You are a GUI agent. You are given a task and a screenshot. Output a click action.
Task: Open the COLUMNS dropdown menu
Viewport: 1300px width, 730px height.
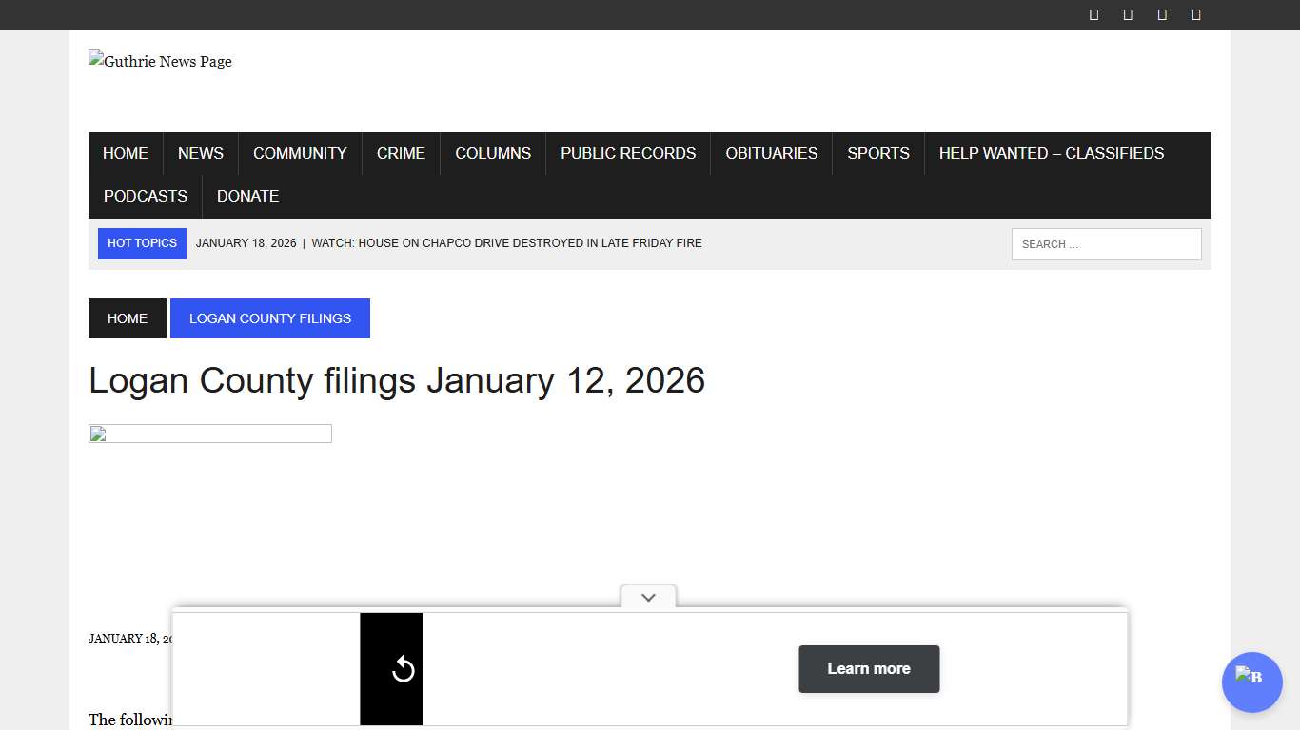pyautogui.click(x=492, y=153)
